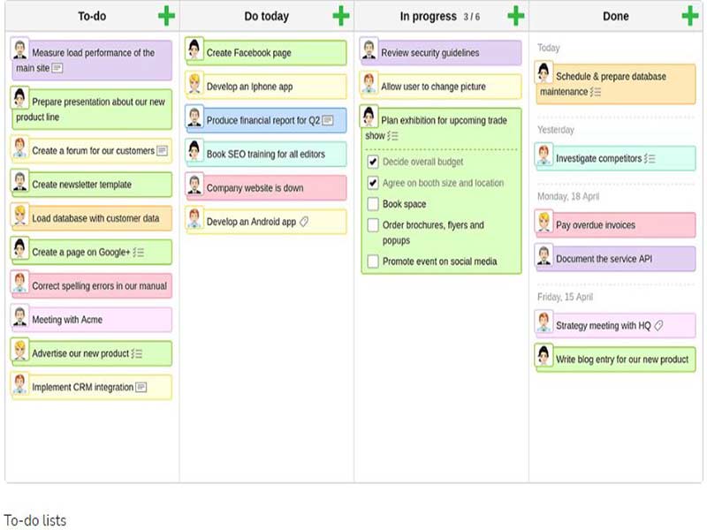Add a new card to To-do column
707x530 pixels.
pos(166,16)
